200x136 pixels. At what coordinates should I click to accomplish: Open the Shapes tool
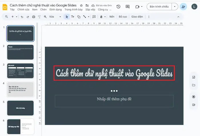click(x=79, y=17)
